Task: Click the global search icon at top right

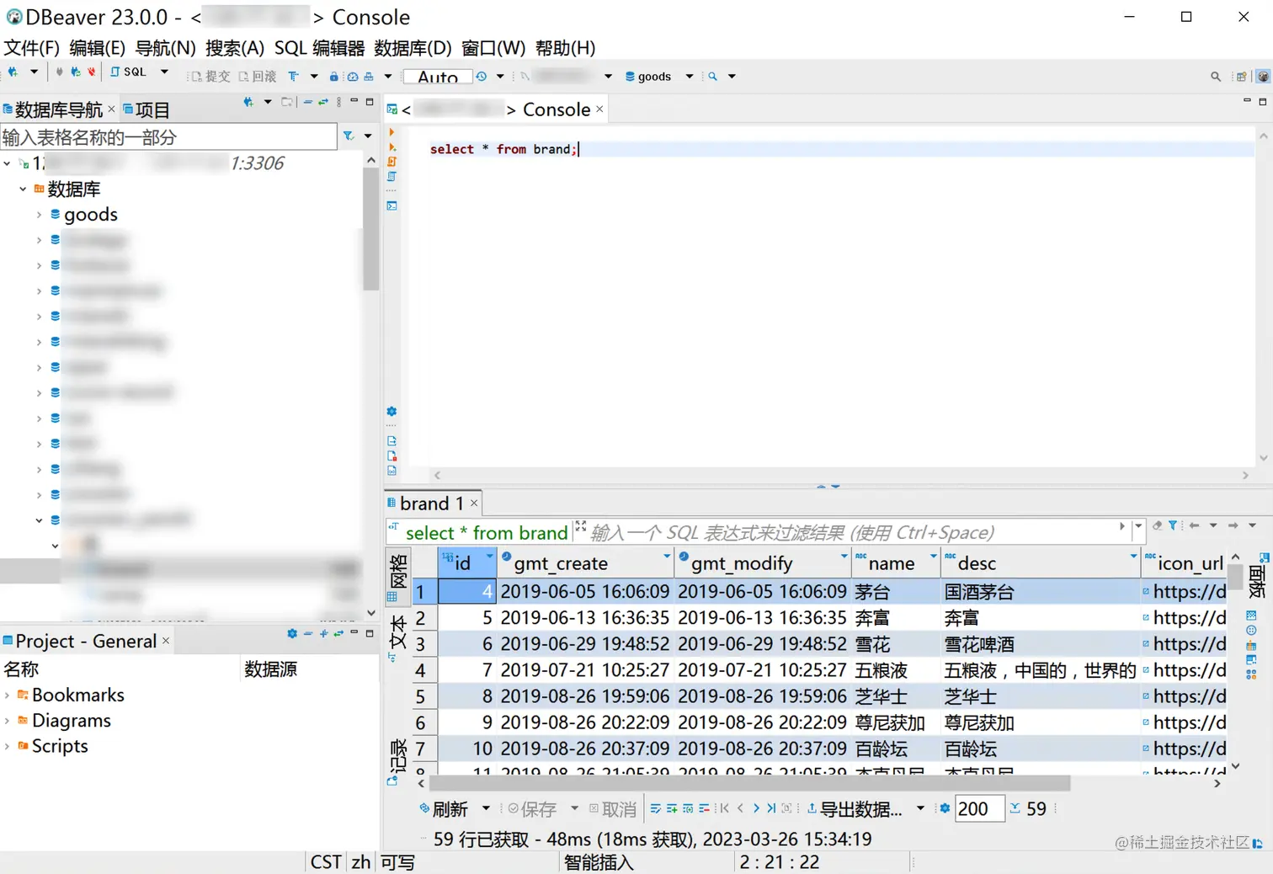Action: click(1216, 77)
